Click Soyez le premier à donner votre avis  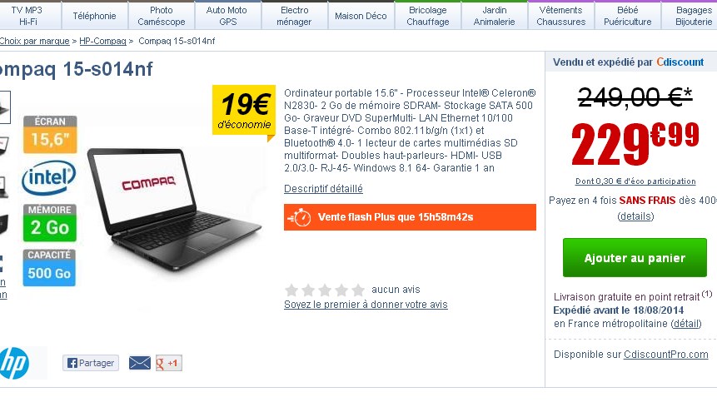(x=366, y=305)
